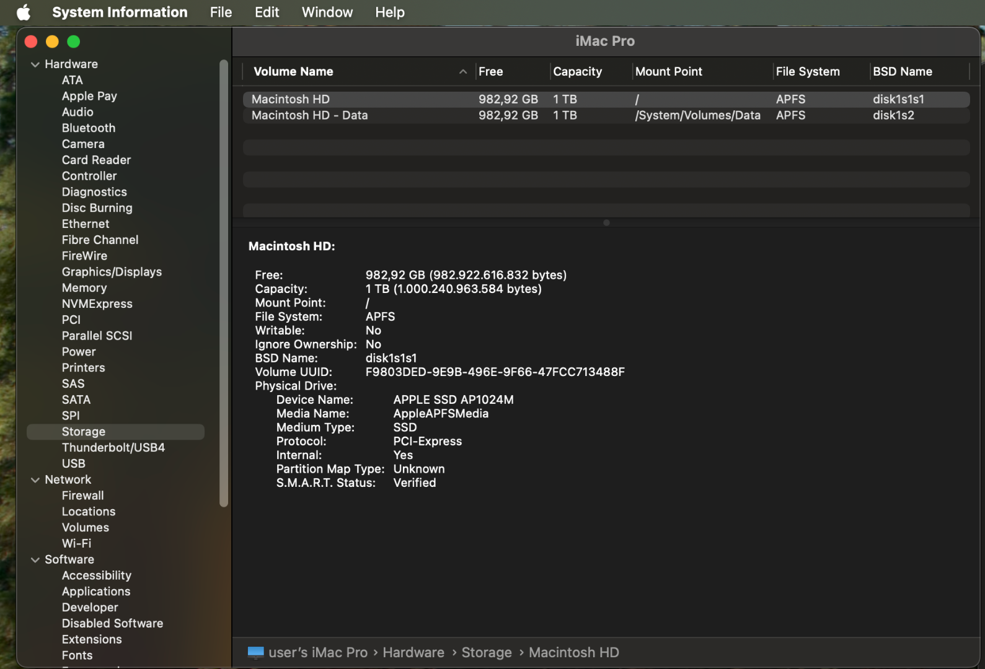
Task: Select Apple Pay in the sidebar
Action: tap(89, 97)
